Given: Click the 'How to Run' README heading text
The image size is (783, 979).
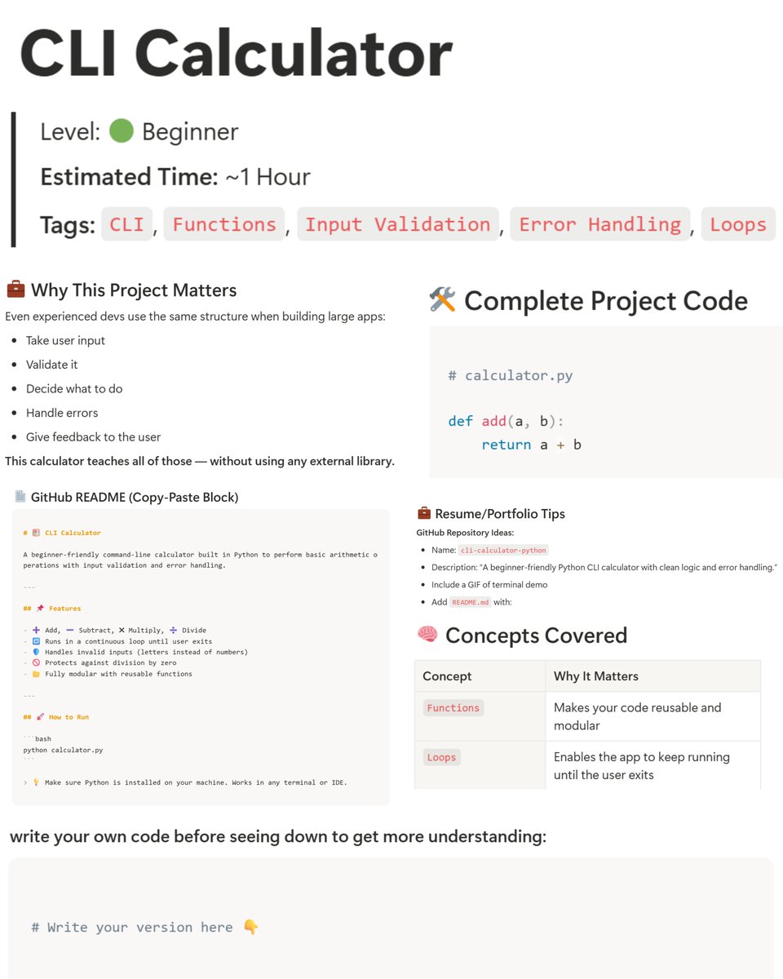Looking at the screenshot, I should (x=69, y=717).
